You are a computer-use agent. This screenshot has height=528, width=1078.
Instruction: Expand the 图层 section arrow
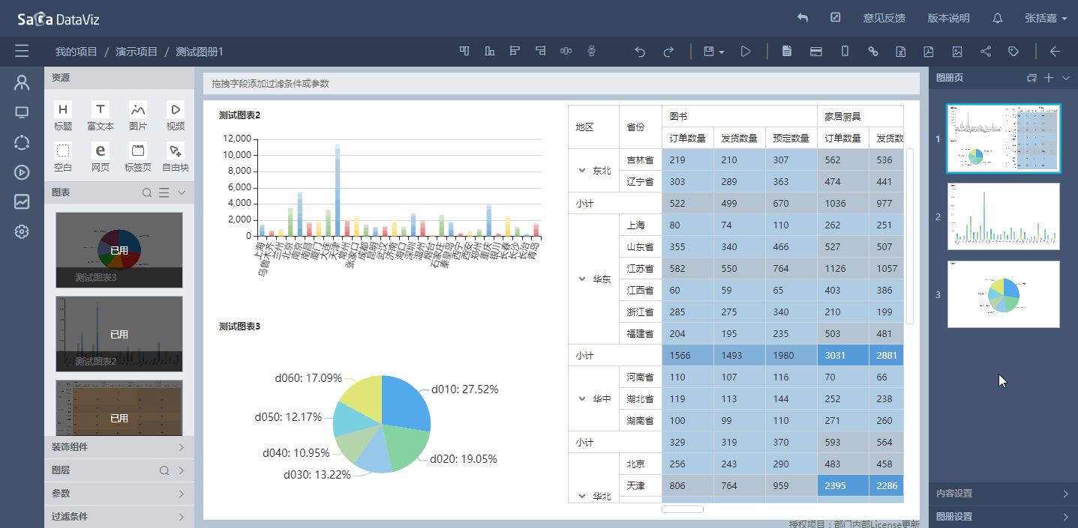pyautogui.click(x=181, y=471)
